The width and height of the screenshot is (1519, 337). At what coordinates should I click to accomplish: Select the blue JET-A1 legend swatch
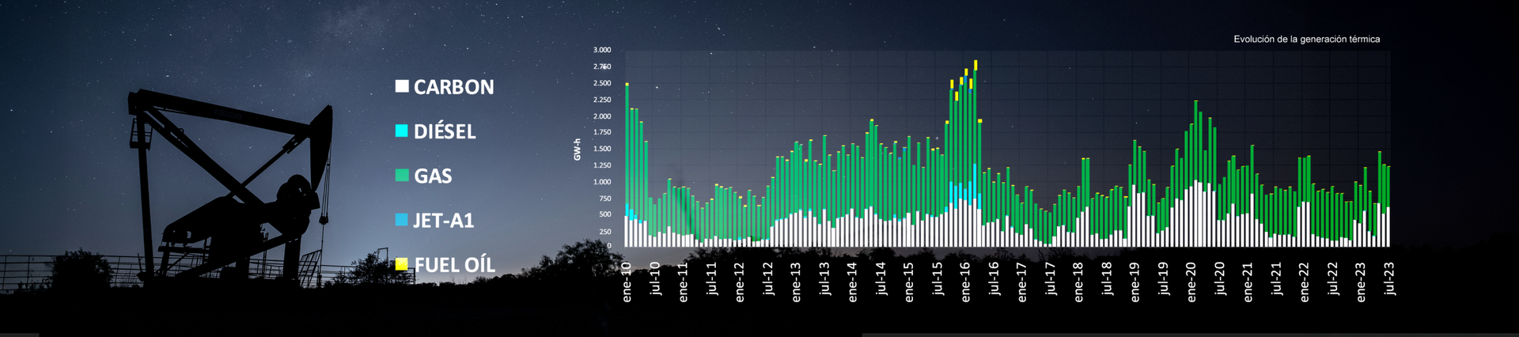[x=402, y=220]
